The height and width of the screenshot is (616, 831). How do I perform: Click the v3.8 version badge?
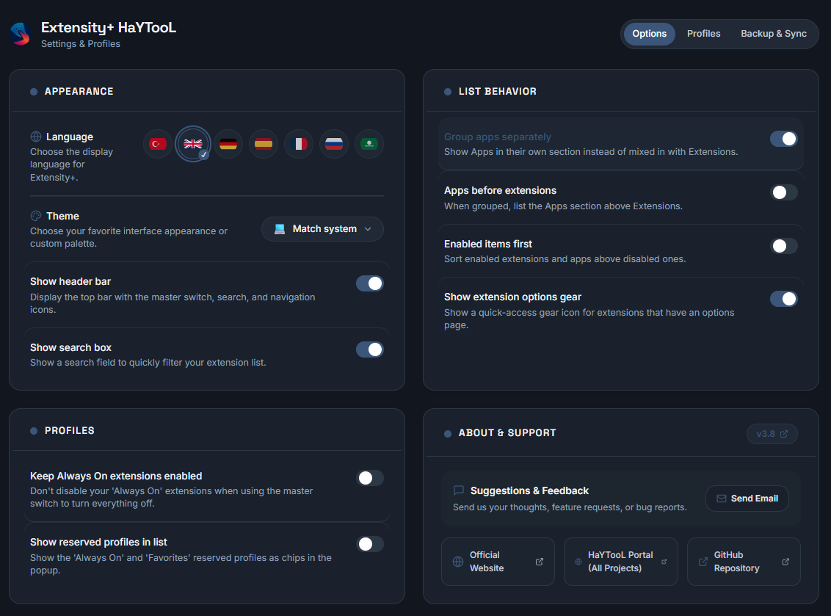[772, 434]
